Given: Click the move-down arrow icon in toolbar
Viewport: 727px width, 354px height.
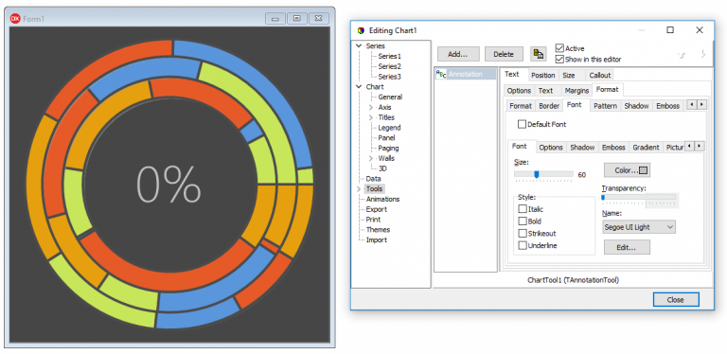Looking at the screenshot, I should point(703,54).
